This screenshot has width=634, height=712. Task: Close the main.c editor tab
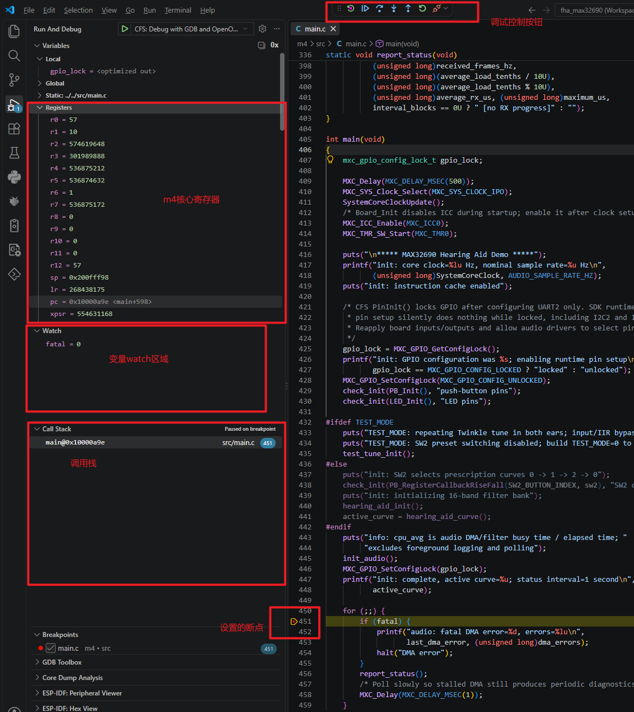[x=333, y=29]
